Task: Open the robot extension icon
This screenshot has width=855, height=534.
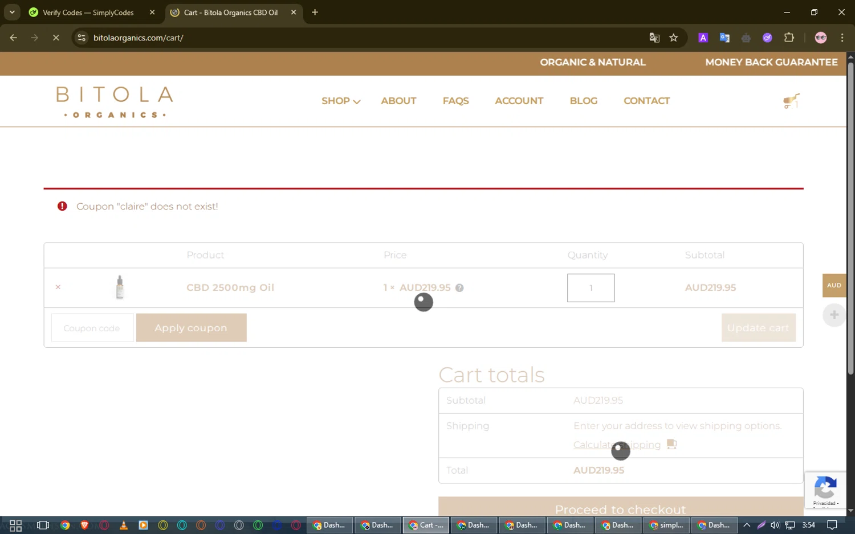Action: (746, 38)
